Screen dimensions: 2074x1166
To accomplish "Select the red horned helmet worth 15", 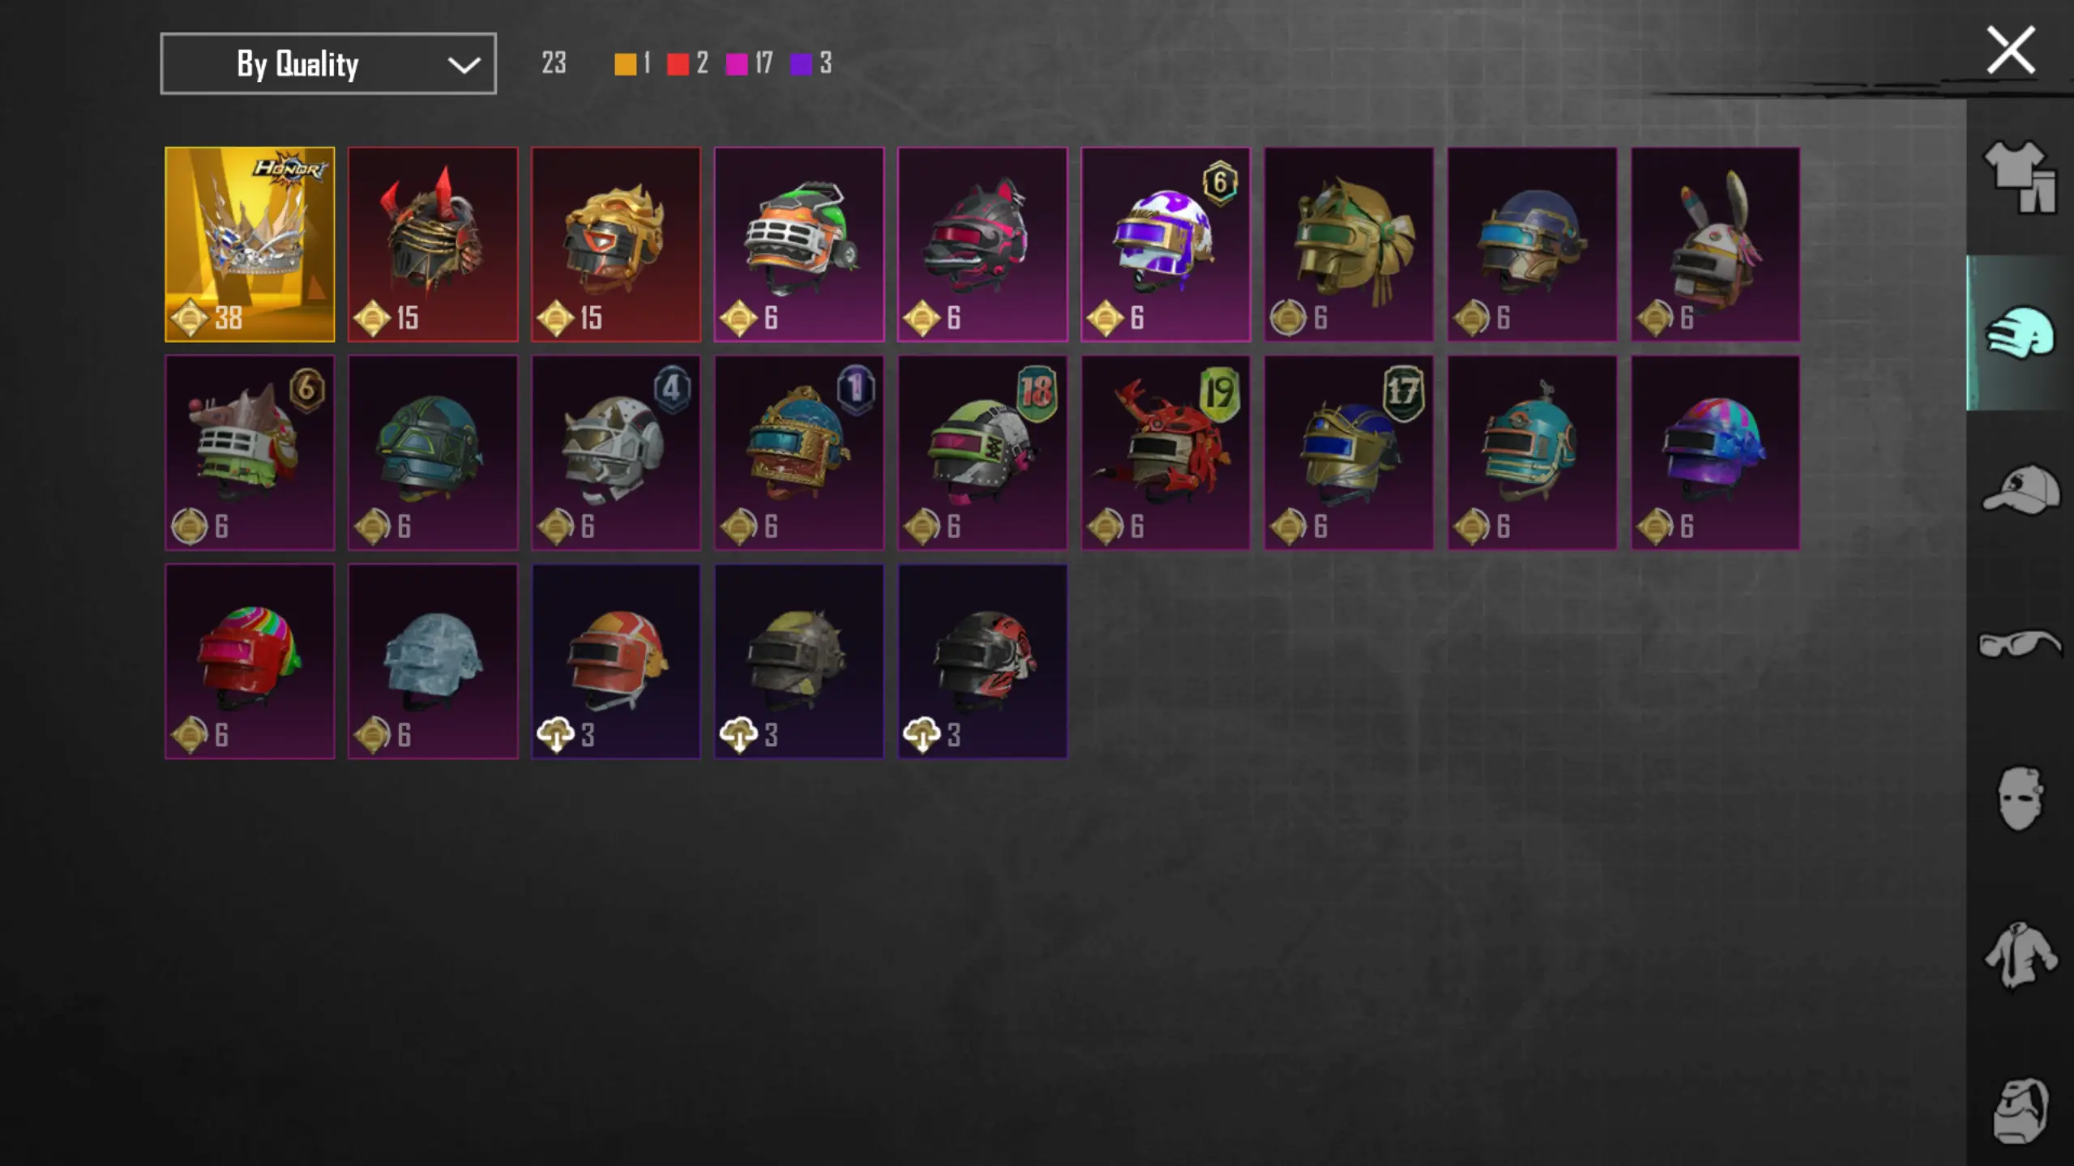I will (x=433, y=244).
